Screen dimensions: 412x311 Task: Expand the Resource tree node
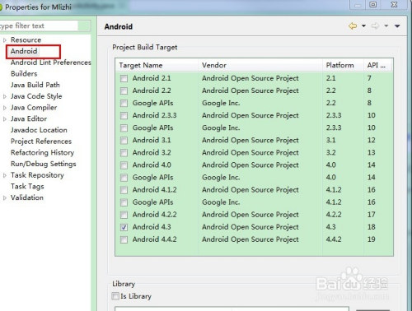pos(5,40)
